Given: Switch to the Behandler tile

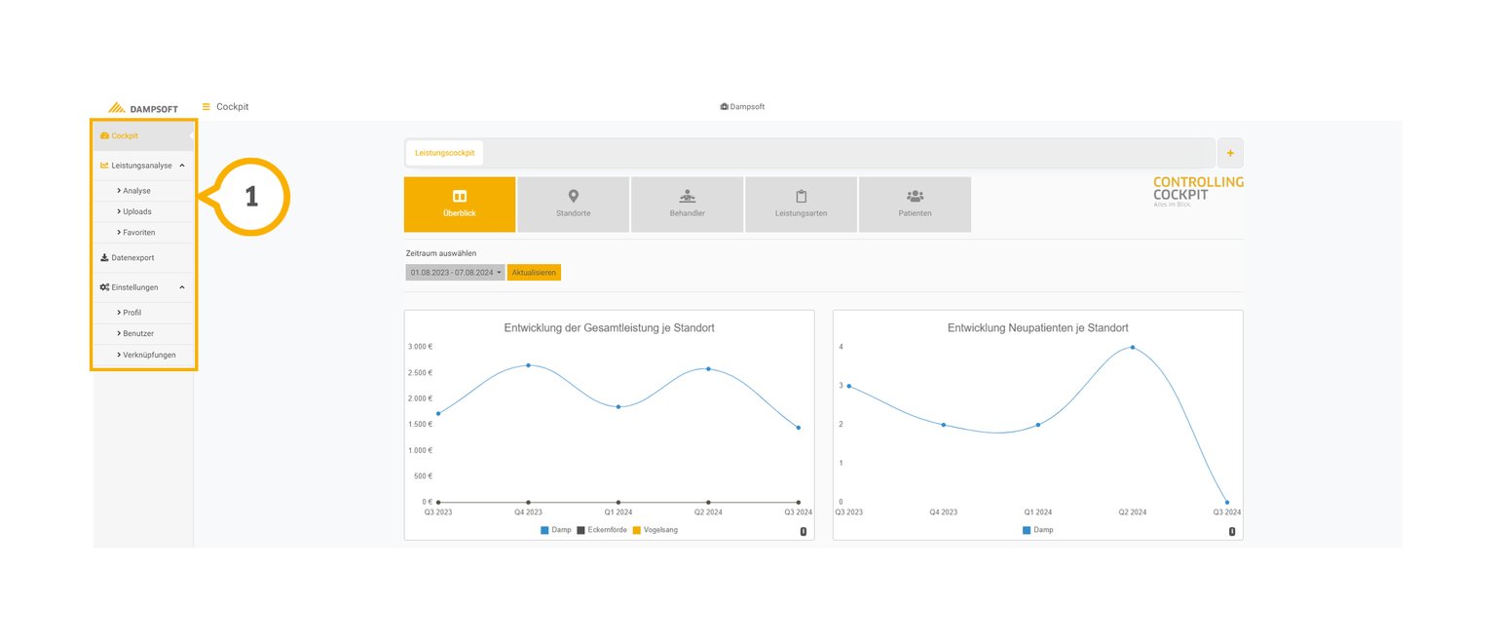Looking at the screenshot, I should click(688, 205).
